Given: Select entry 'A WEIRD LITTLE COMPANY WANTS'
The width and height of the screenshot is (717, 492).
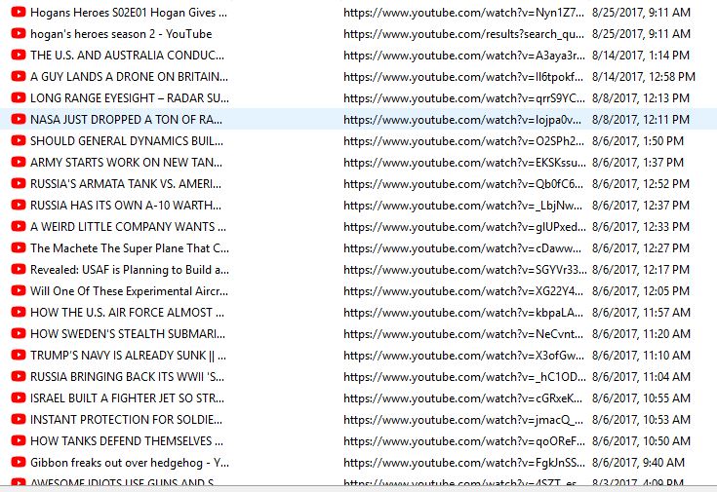Looking at the screenshot, I should pos(128,227).
